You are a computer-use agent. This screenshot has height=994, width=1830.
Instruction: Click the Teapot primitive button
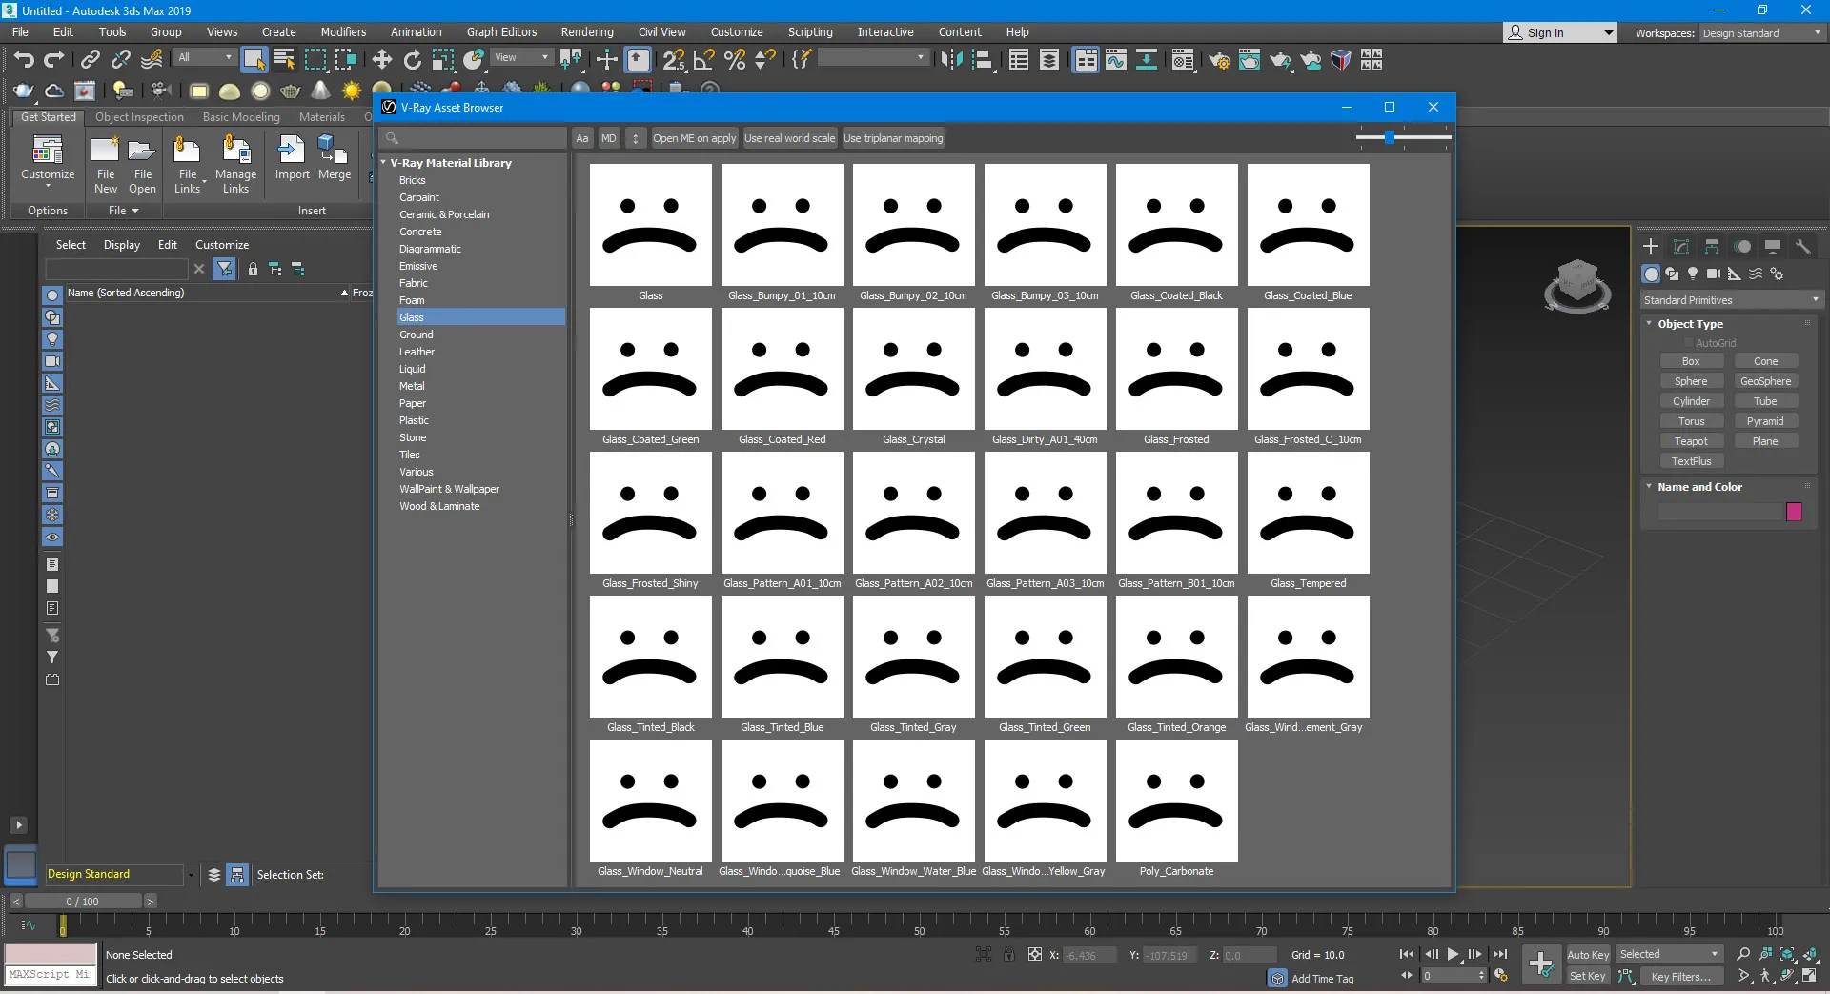pos(1691,441)
